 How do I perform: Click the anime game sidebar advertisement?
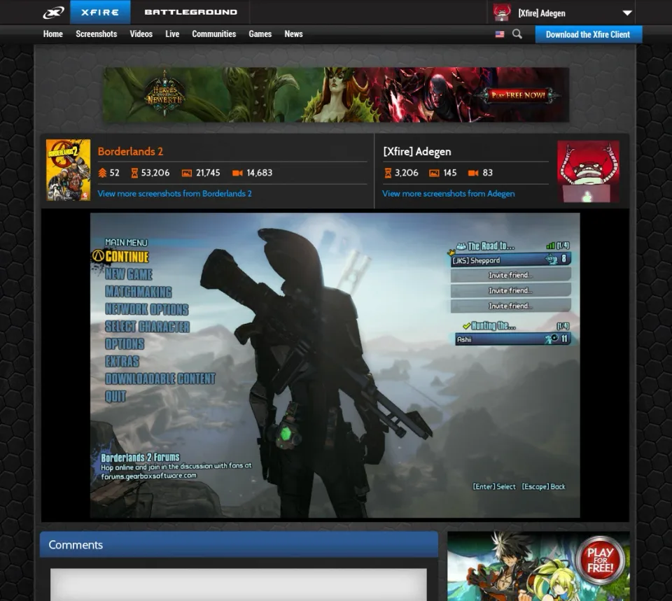(538, 566)
